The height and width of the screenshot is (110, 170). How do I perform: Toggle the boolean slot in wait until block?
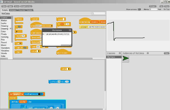tap(25, 48)
